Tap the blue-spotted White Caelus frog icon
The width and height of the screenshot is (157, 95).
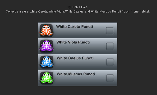point(47,62)
